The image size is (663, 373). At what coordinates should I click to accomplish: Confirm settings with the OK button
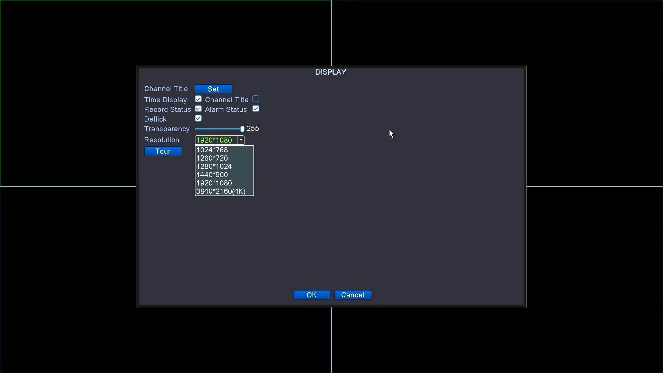coord(312,295)
